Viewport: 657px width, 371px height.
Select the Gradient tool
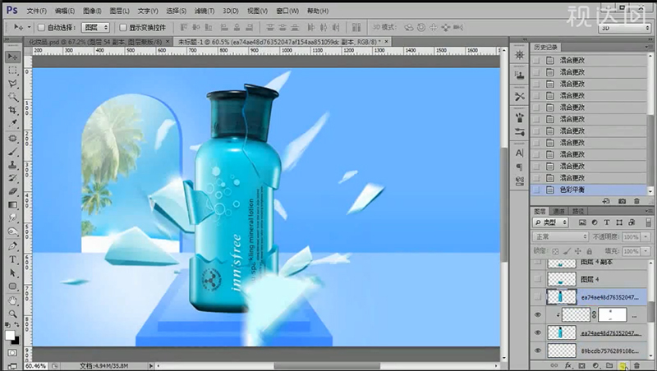[x=12, y=204]
